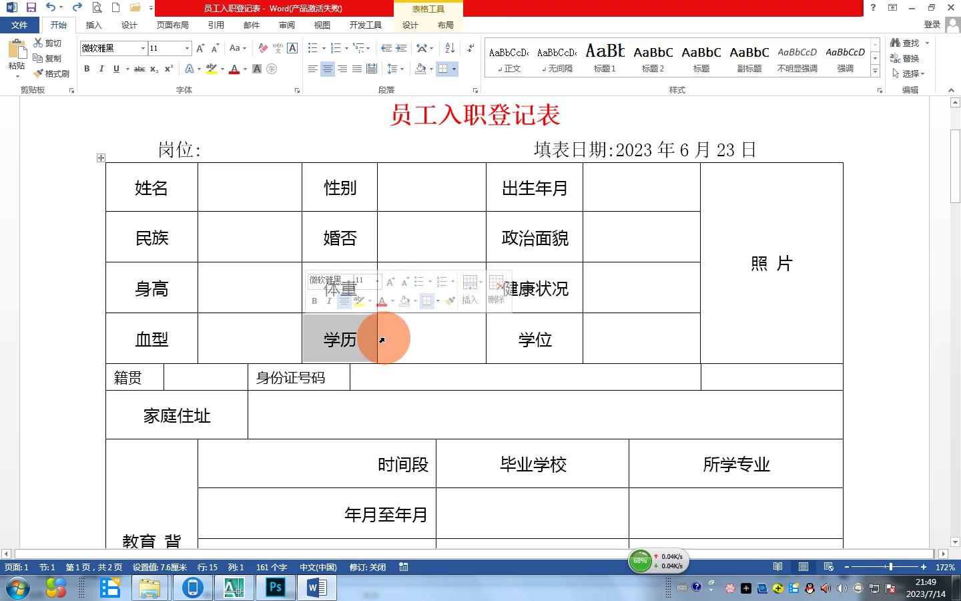Click the table move handle at table corner
This screenshot has width=961, height=601.
[101, 158]
